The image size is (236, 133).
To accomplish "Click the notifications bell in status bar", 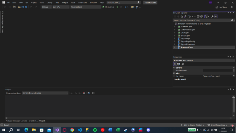I will [x=232, y=125].
